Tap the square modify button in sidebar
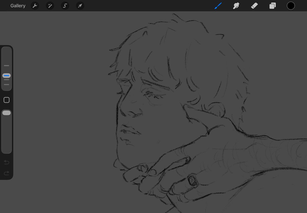Screen dimensions: 307x213 pyautogui.click(x=7, y=100)
